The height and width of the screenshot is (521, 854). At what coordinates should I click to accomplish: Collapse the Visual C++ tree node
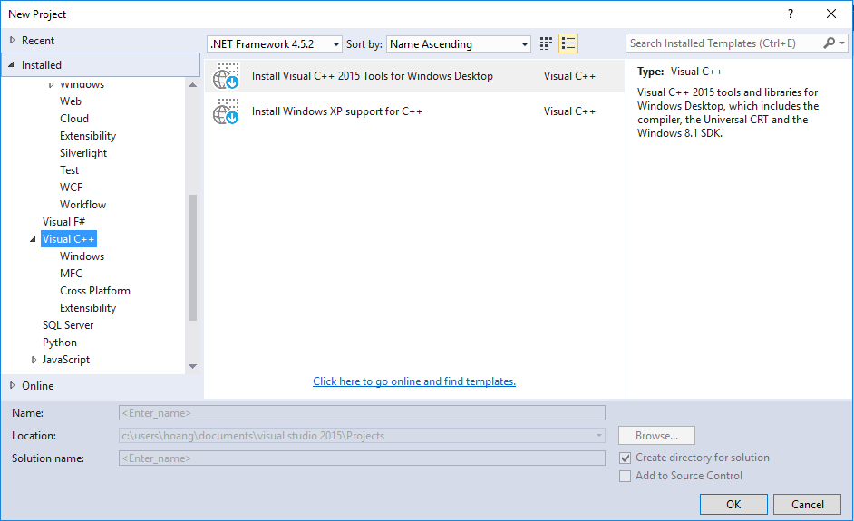[34, 239]
